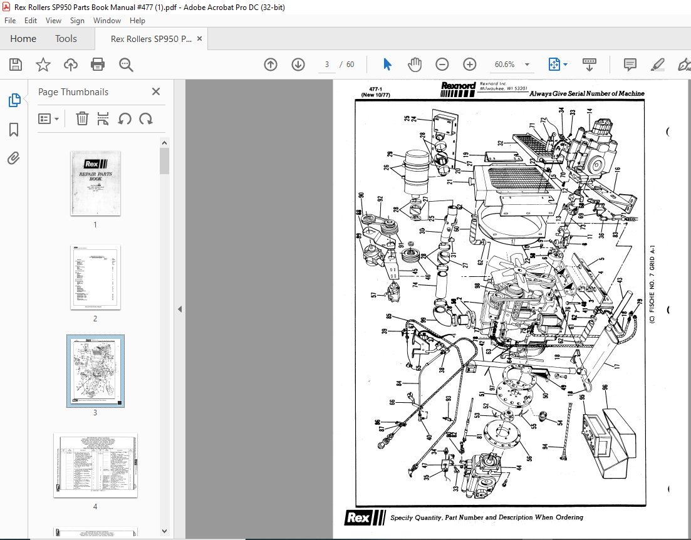This screenshot has height=540, width=691.
Task: Open the View menu
Action: (53, 20)
